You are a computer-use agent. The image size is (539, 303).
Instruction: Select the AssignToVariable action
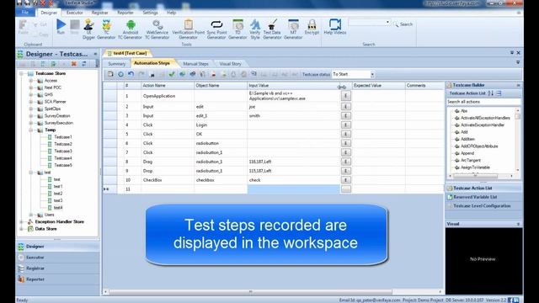pos(475,167)
